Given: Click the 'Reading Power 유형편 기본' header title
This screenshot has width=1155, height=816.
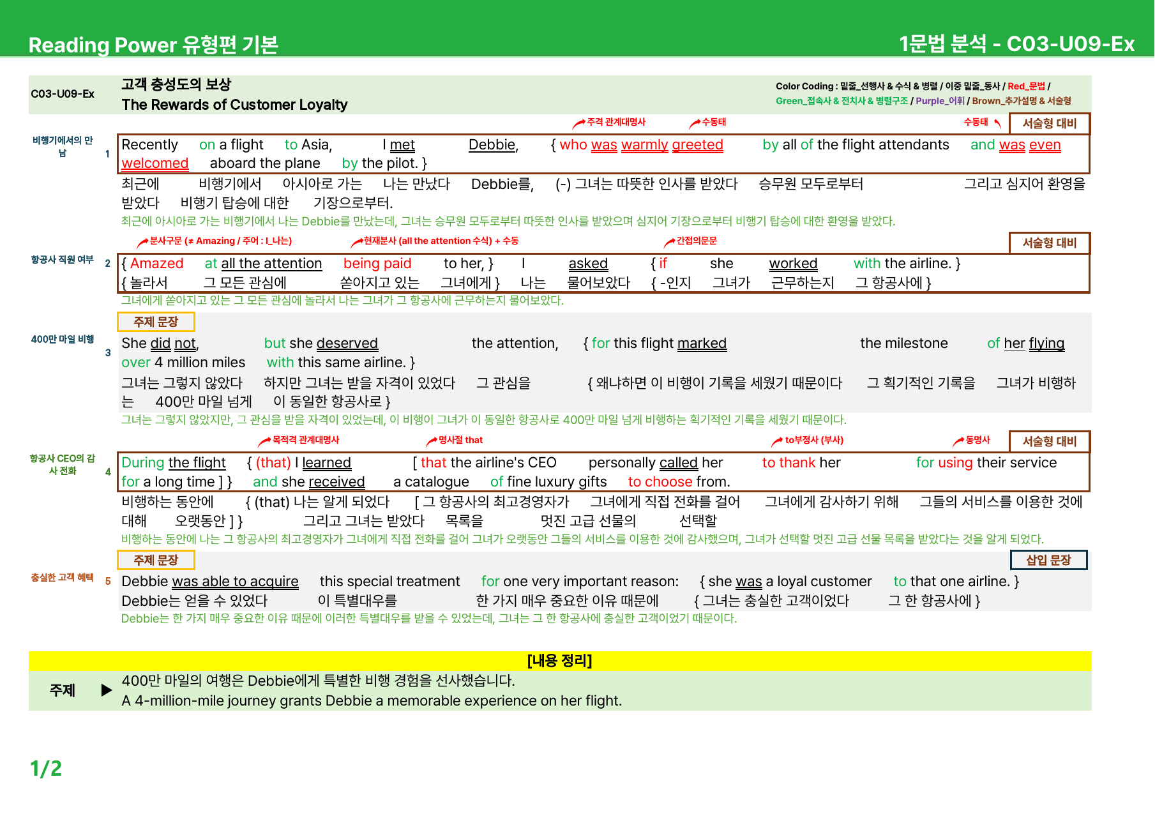Looking at the screenshot, I should coord(153,45).
